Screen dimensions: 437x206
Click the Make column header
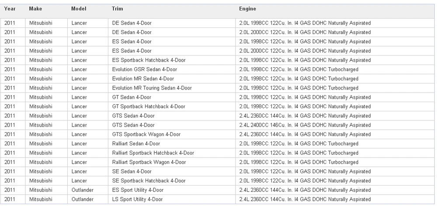point(35,9)
